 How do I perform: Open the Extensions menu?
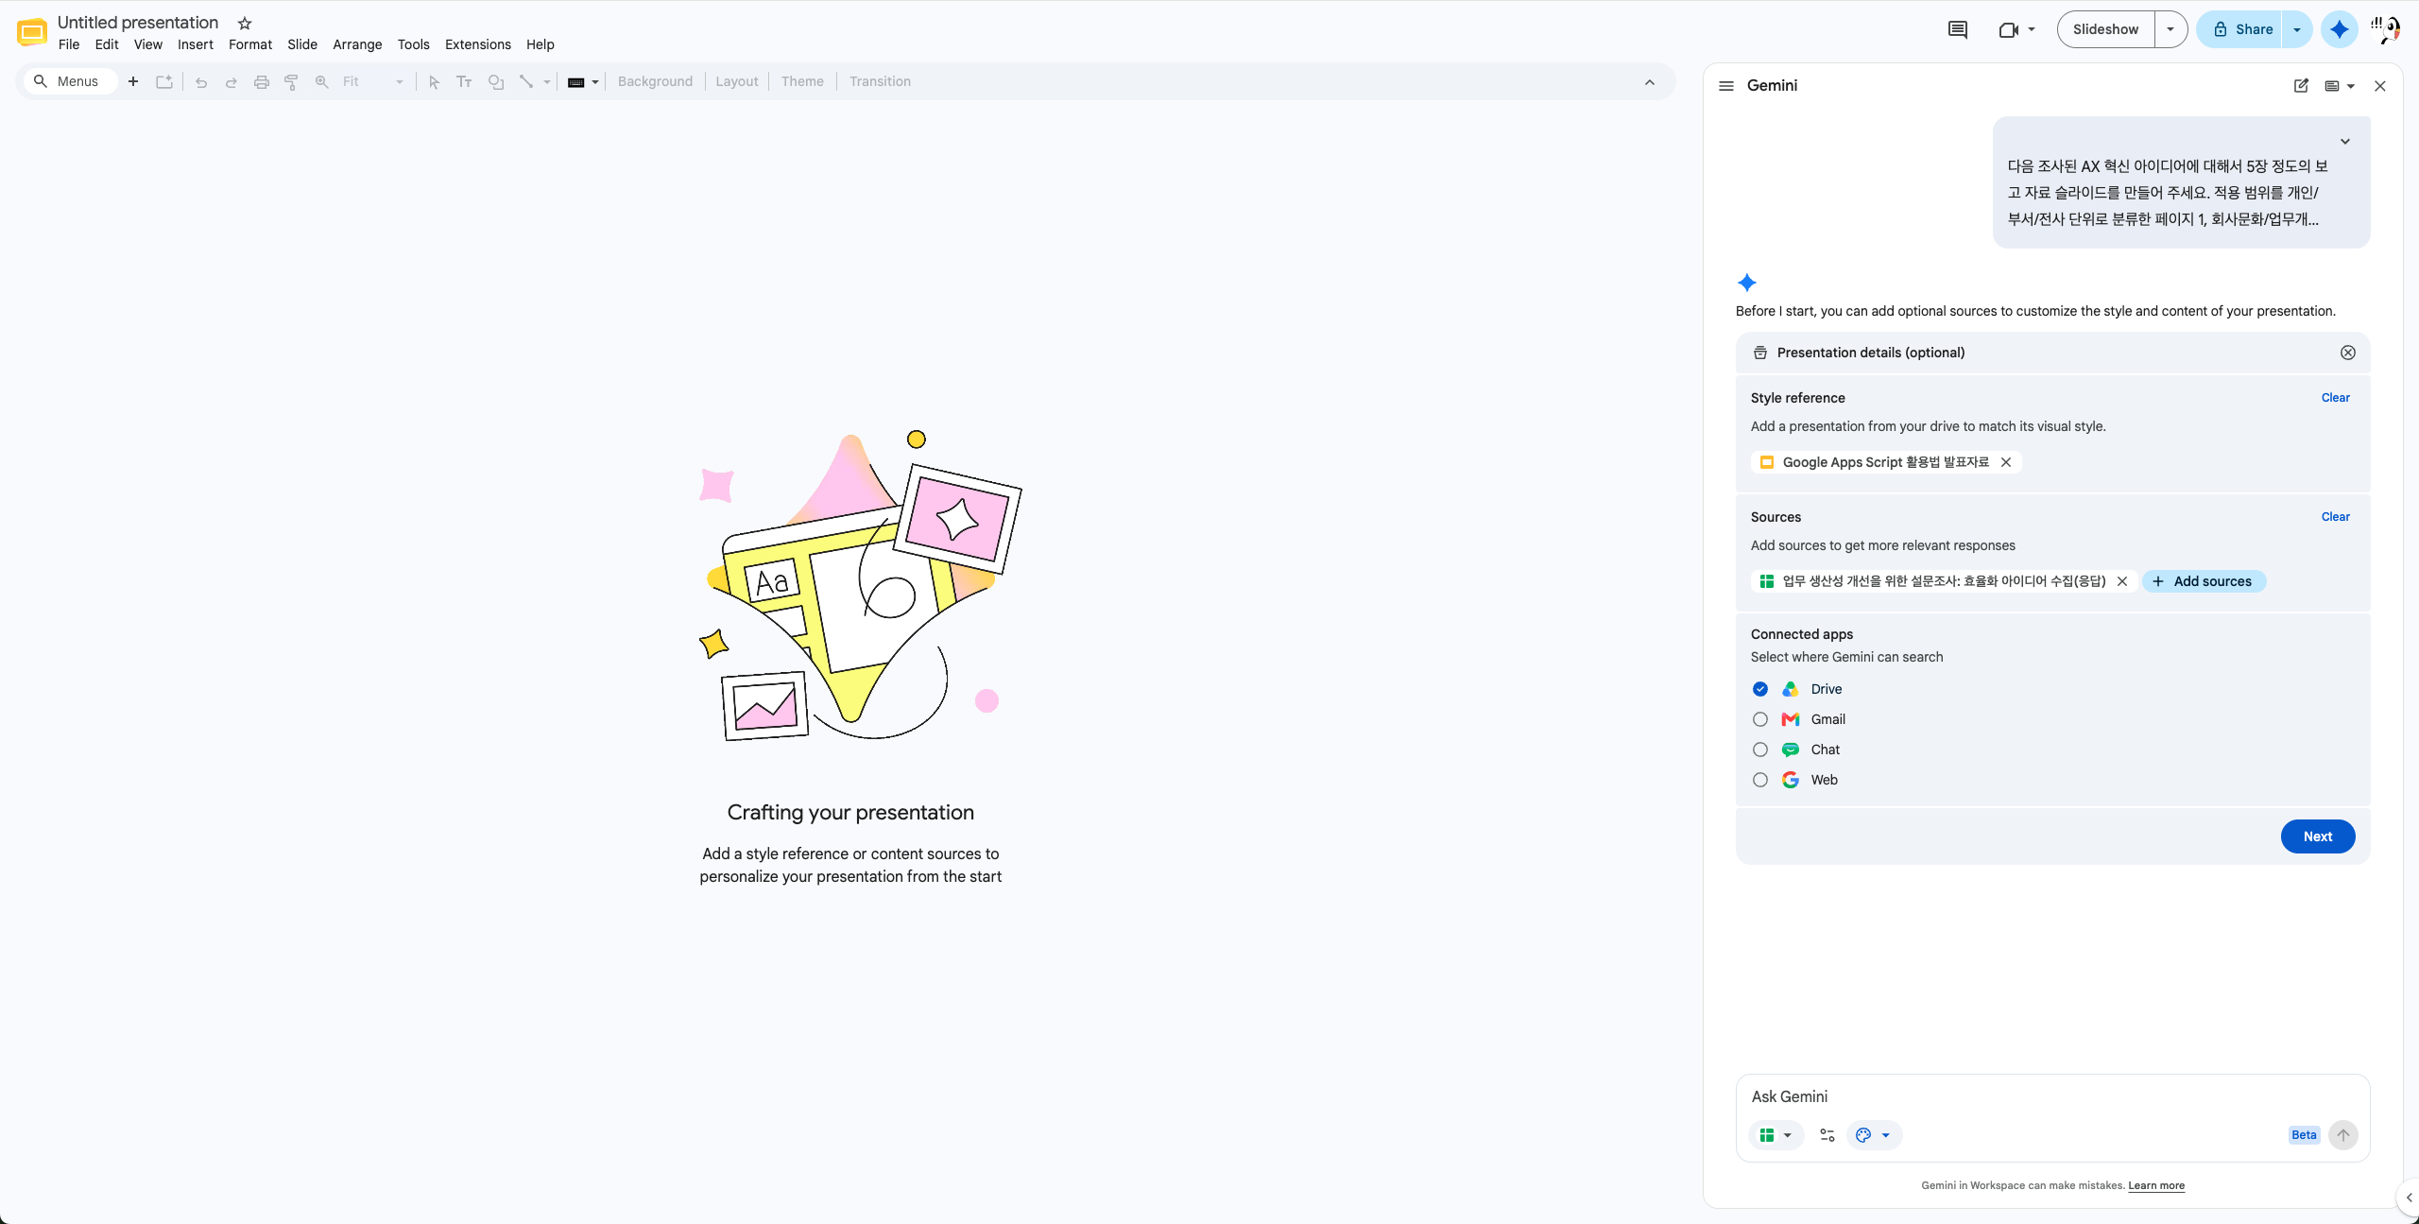click(477, 44)
